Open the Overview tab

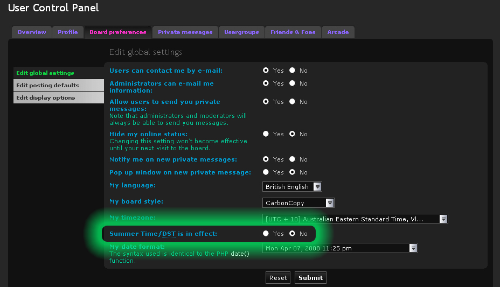coord(32,32)
